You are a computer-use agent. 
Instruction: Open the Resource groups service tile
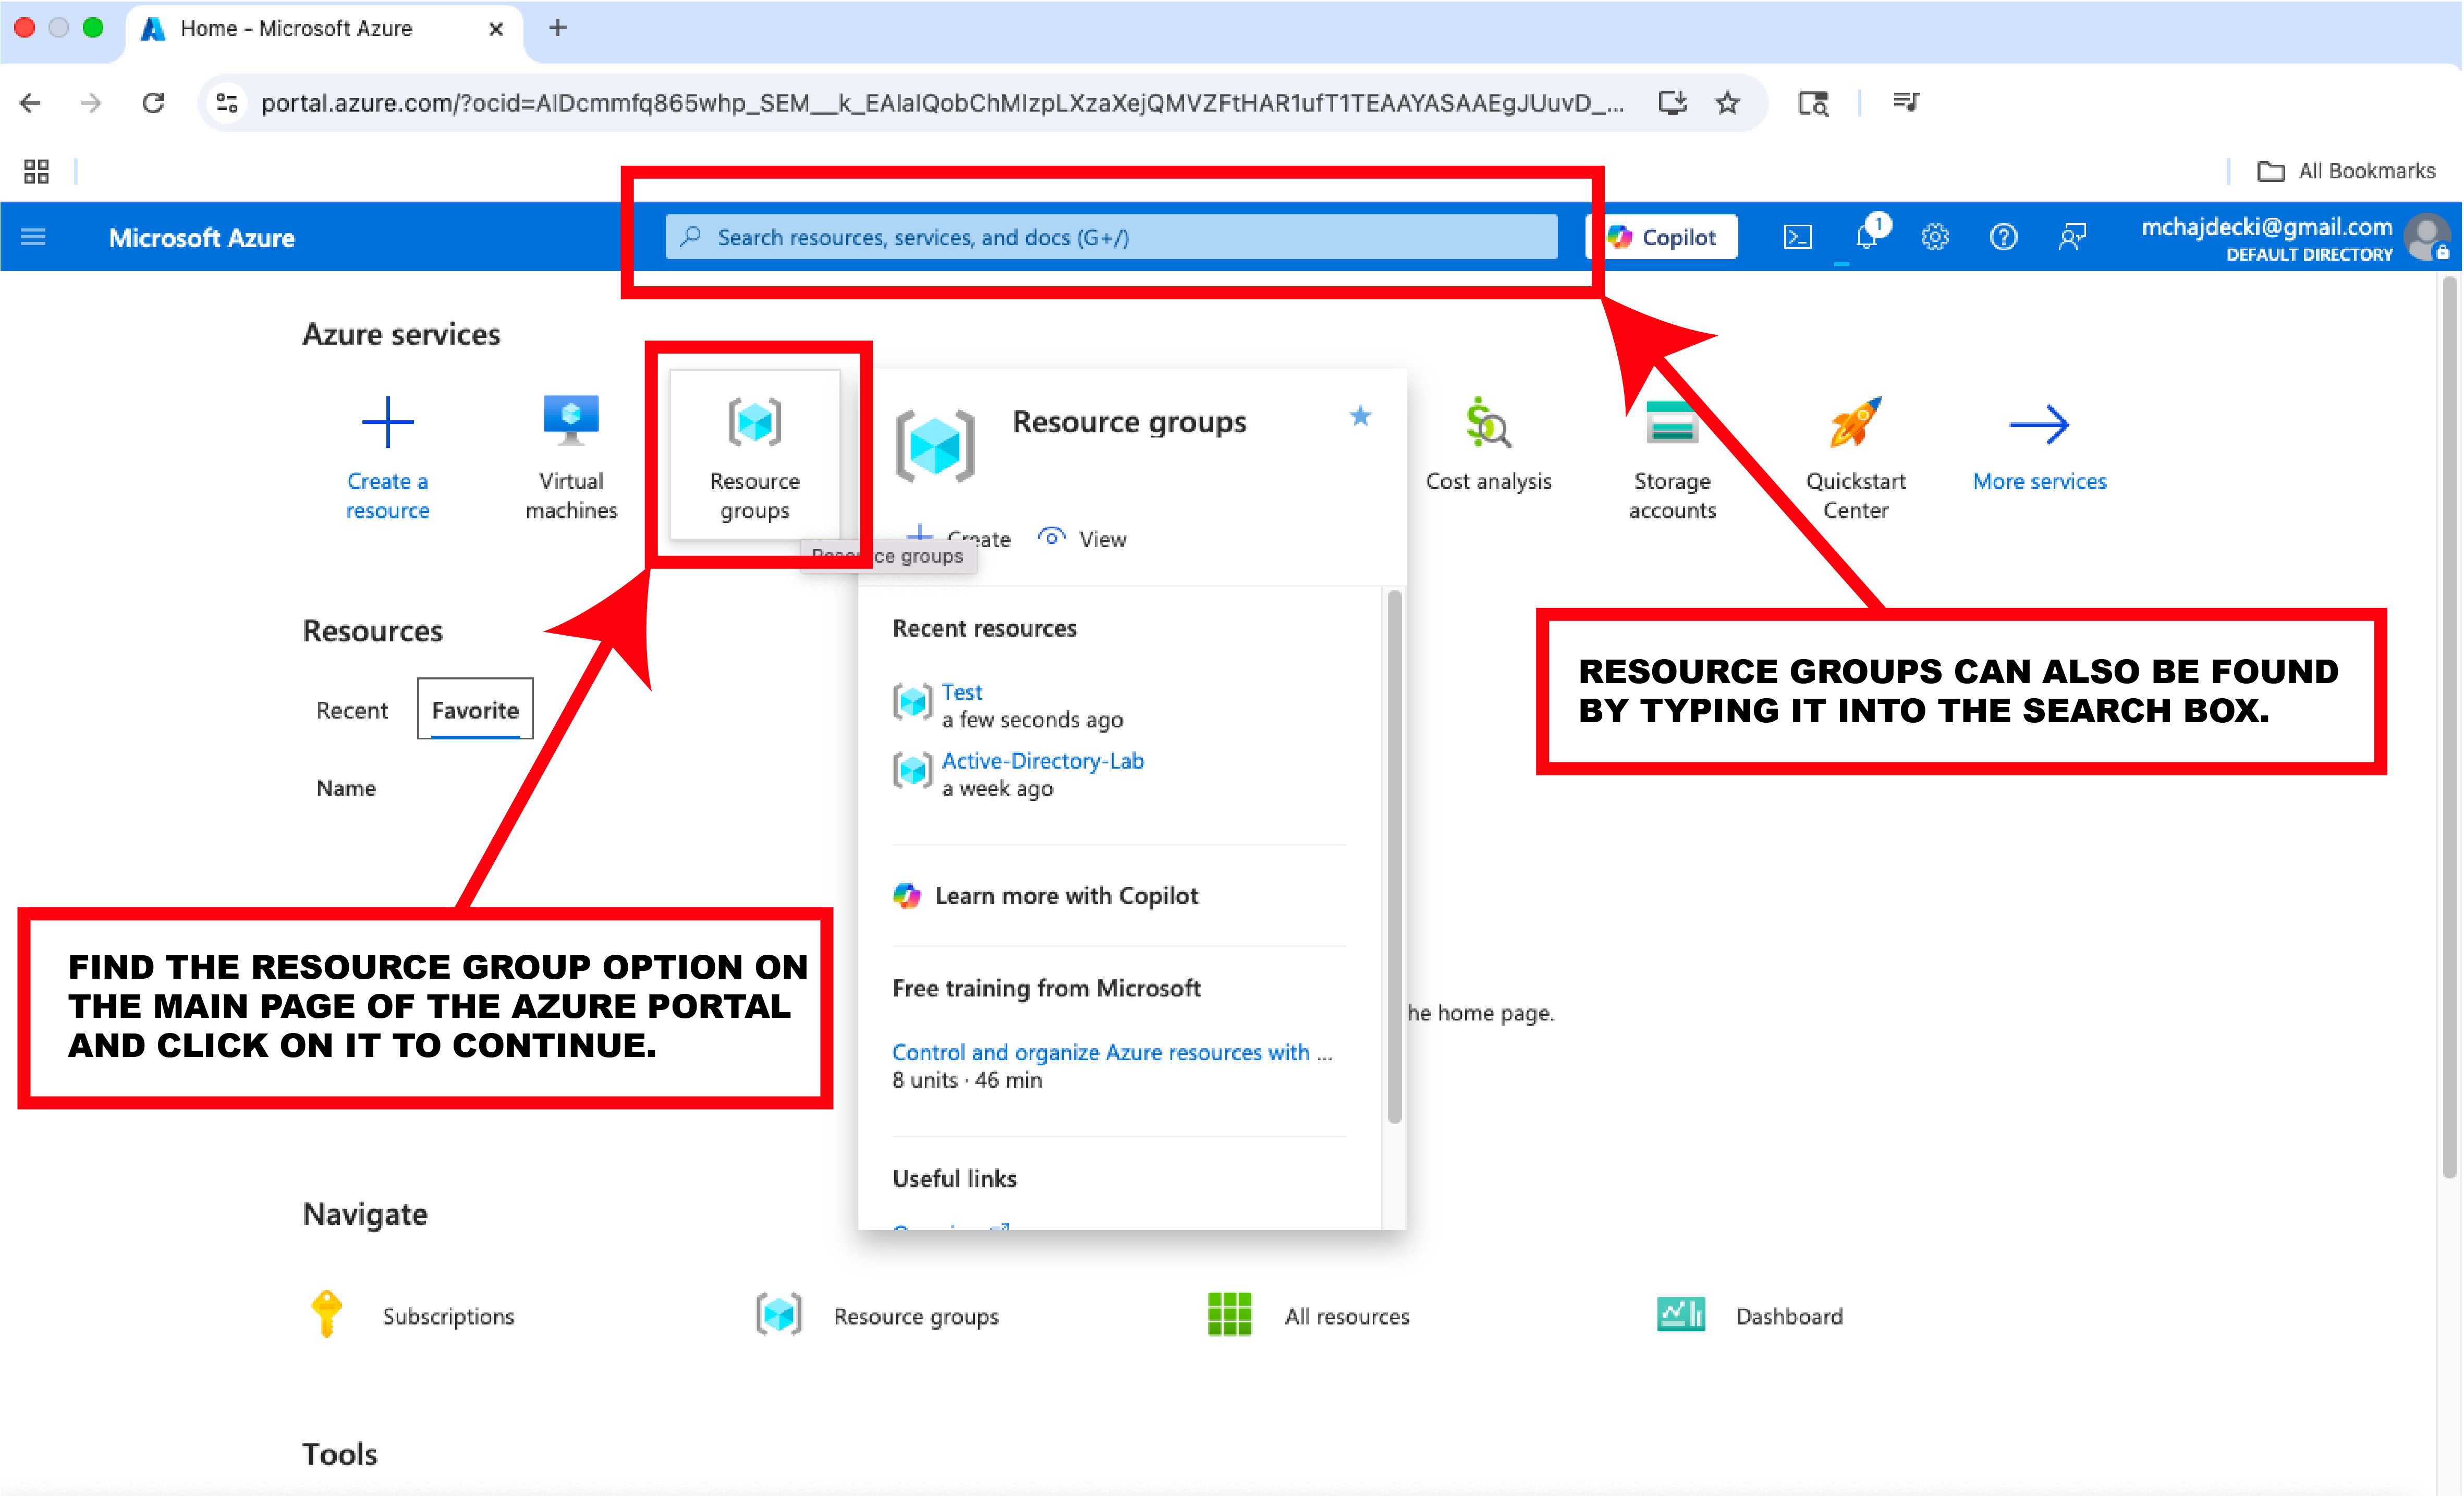[755, 455]
